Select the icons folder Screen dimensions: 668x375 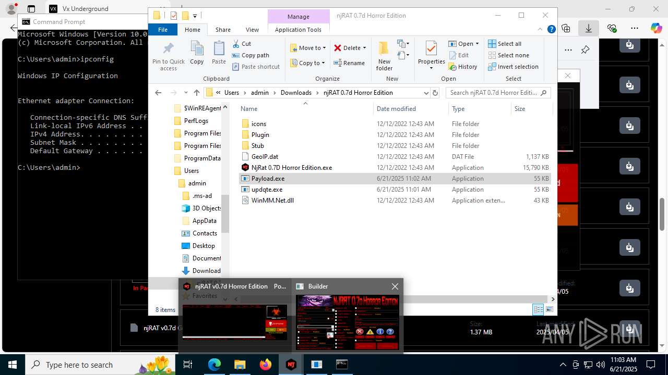point(395,124)
